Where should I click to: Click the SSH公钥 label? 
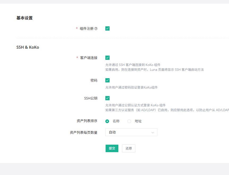click(91, 98)
